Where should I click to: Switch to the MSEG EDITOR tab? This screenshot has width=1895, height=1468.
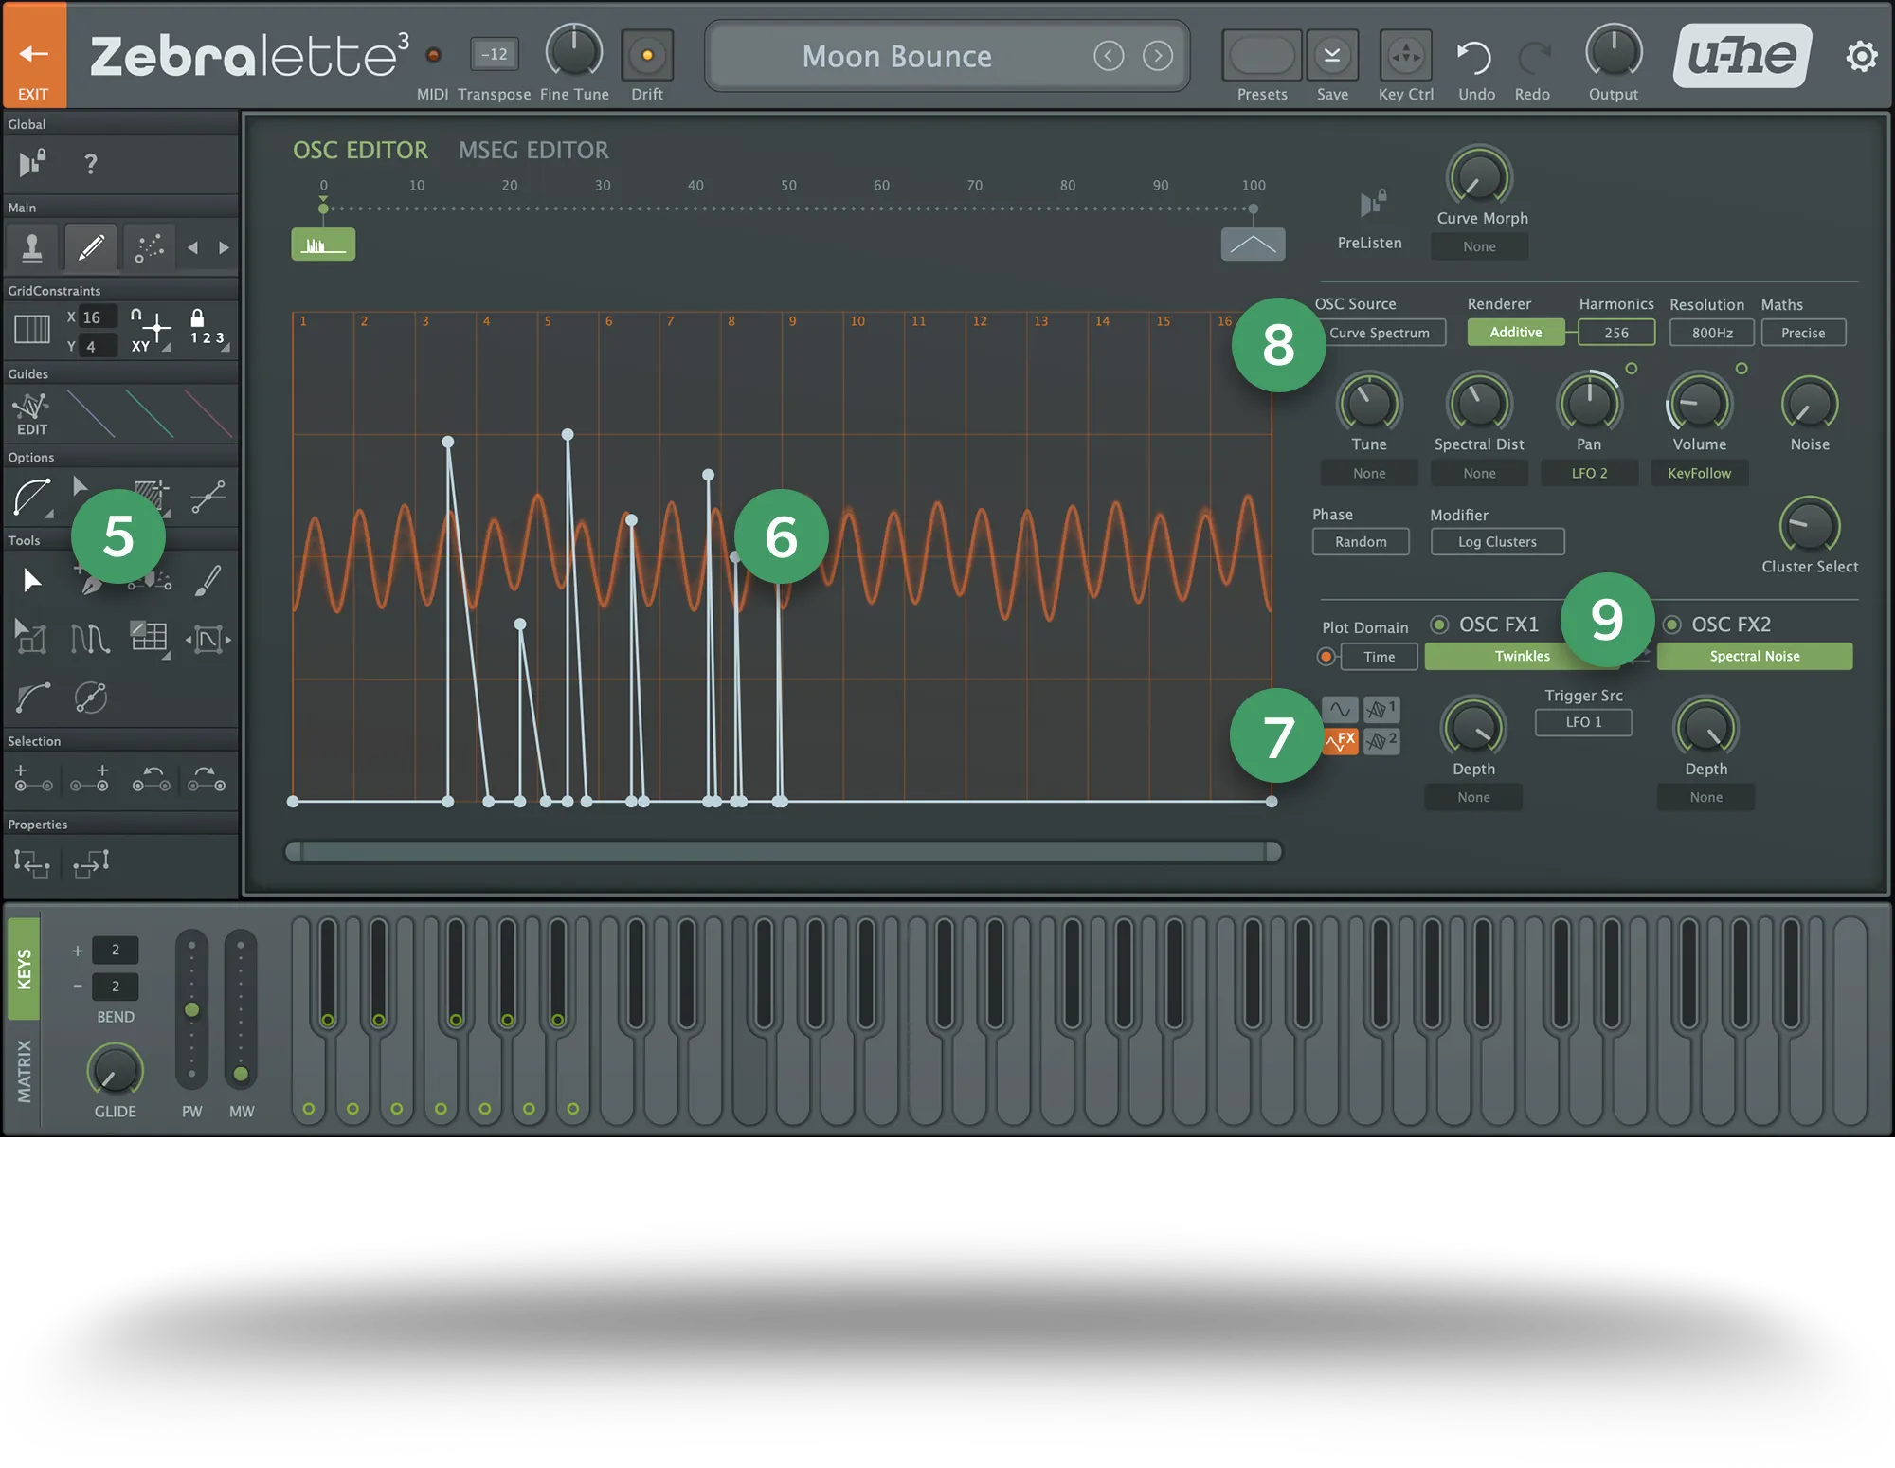tap(532, 150)
